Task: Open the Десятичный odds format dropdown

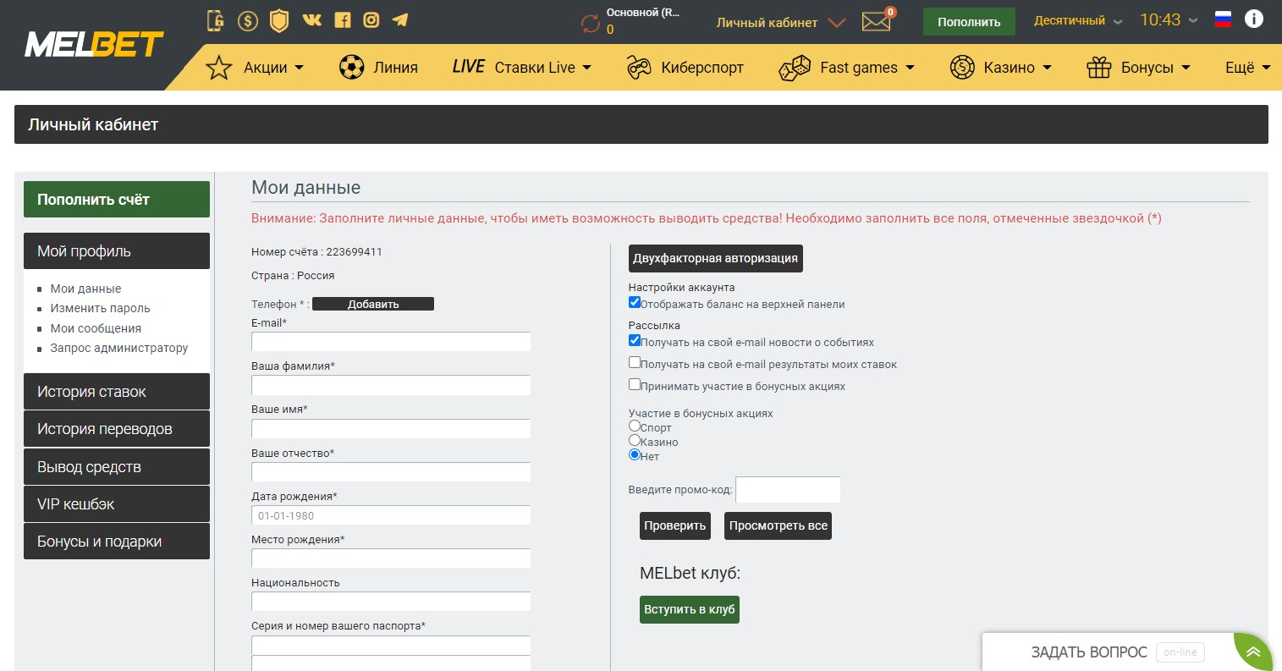Action: 1078,21
